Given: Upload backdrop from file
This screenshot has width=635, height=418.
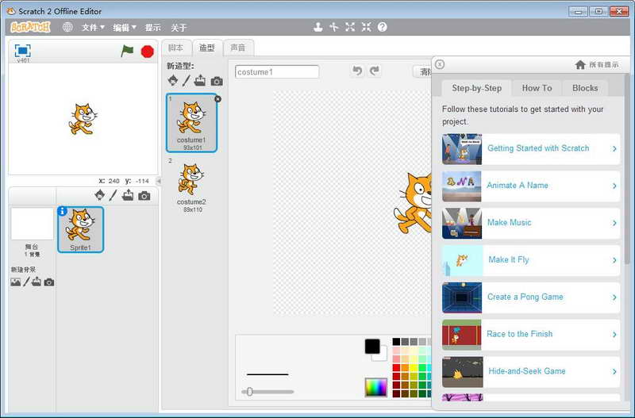Looking at the screenshot, I should click(37, 282).
